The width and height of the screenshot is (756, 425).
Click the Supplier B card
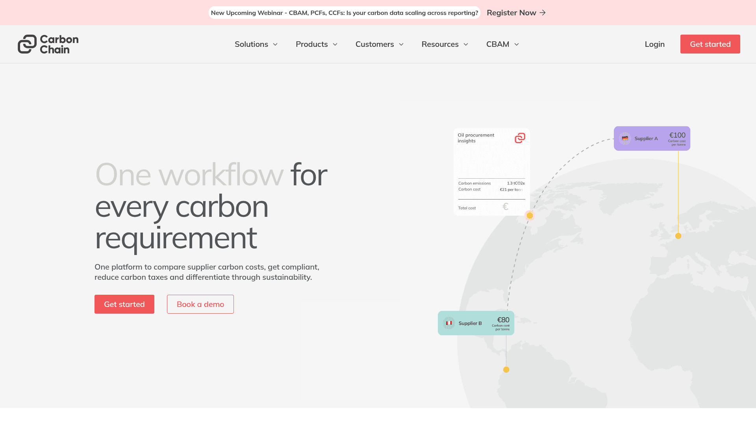(476, 323)
